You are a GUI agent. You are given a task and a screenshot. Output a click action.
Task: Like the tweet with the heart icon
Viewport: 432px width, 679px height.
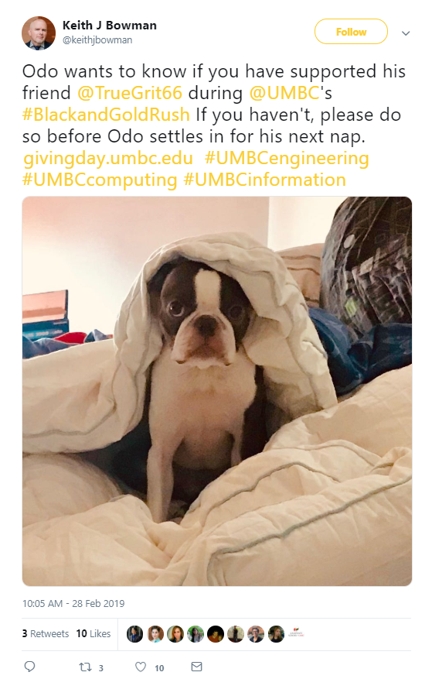click(x=141, y=667)
